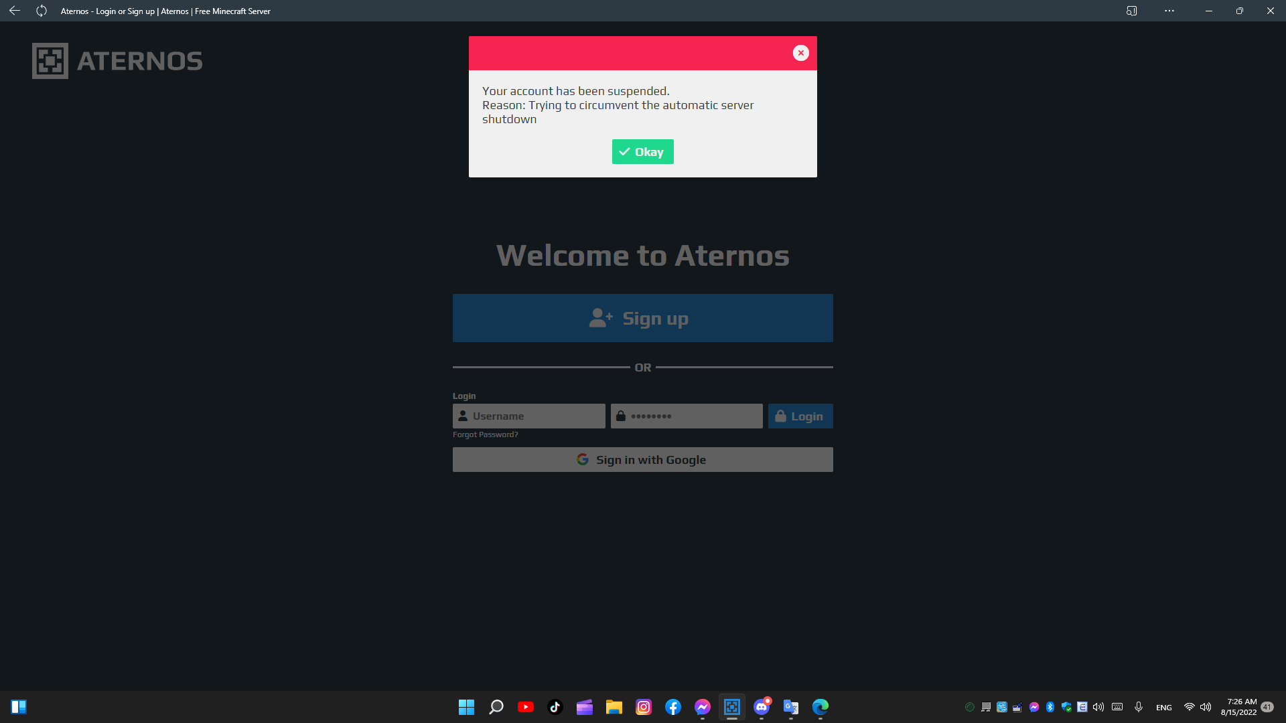
Task: Focus the password input field
Action: tap(687, 416)
